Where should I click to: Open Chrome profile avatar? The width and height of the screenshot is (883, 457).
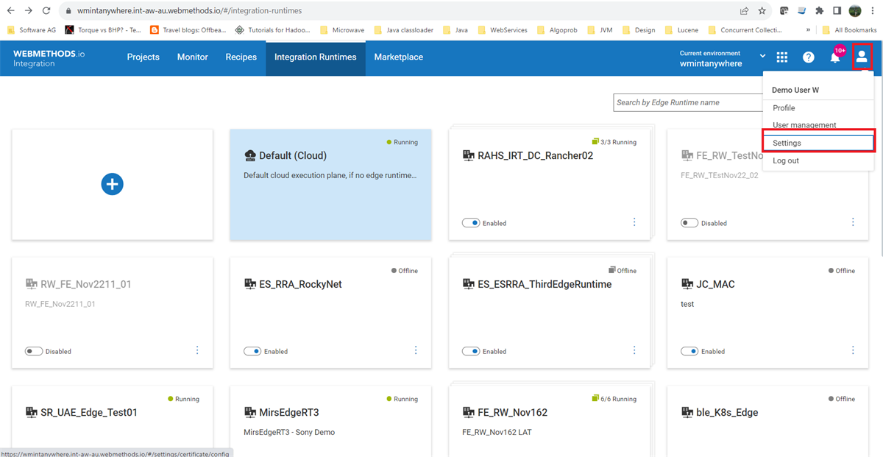(855, 11)
